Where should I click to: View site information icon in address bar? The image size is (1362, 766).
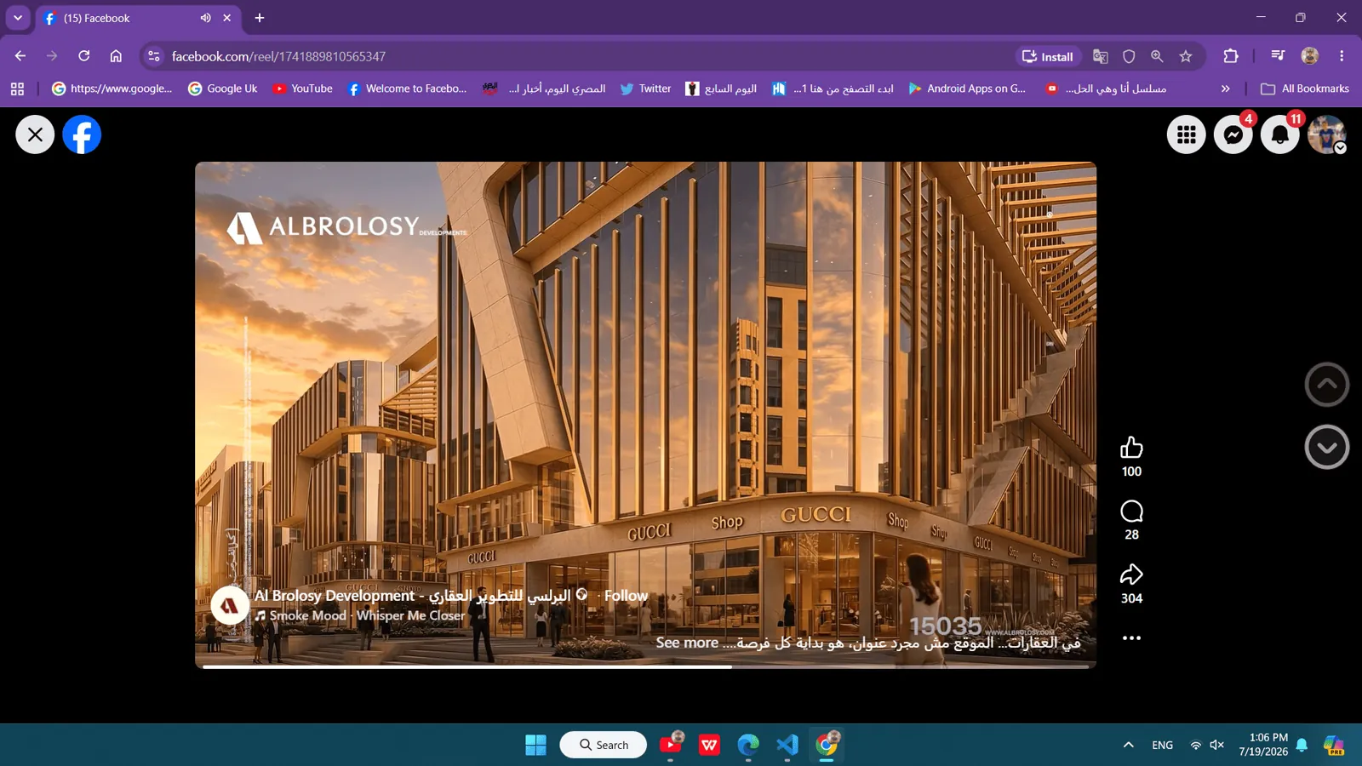(x=154, y=56)
